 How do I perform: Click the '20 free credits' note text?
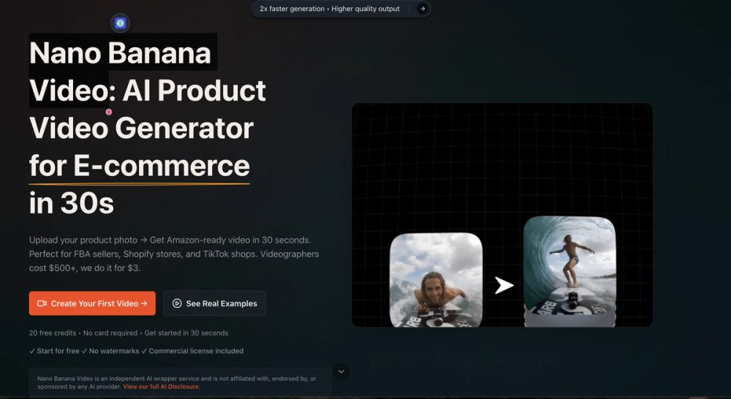pyautogui.click(x=53, y=332)
